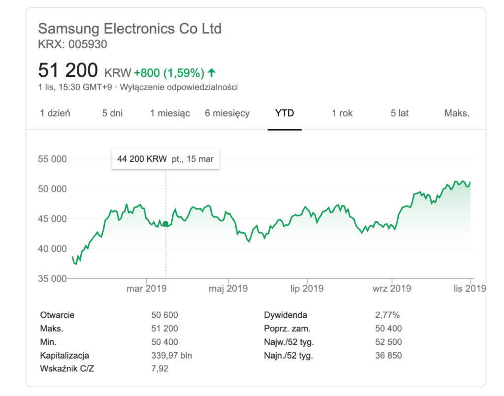Click the Wskaźnik C/Z label
The width and height of the screenshot is (504, 396).
[x=67, y=369]
